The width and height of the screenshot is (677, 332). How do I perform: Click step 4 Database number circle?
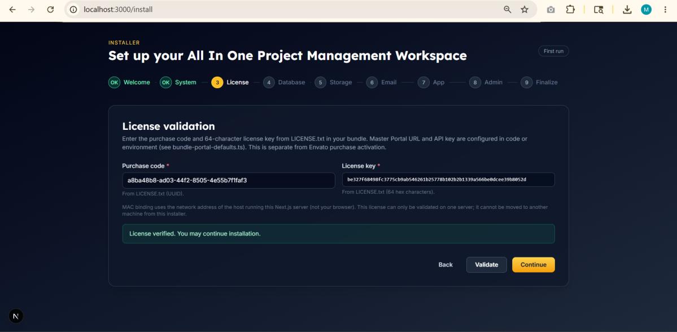tap(269, 82)
